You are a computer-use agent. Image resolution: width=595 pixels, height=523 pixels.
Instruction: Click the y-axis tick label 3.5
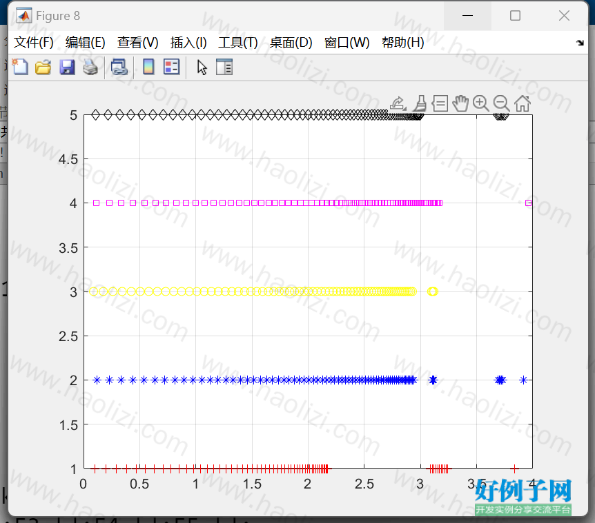68,248
